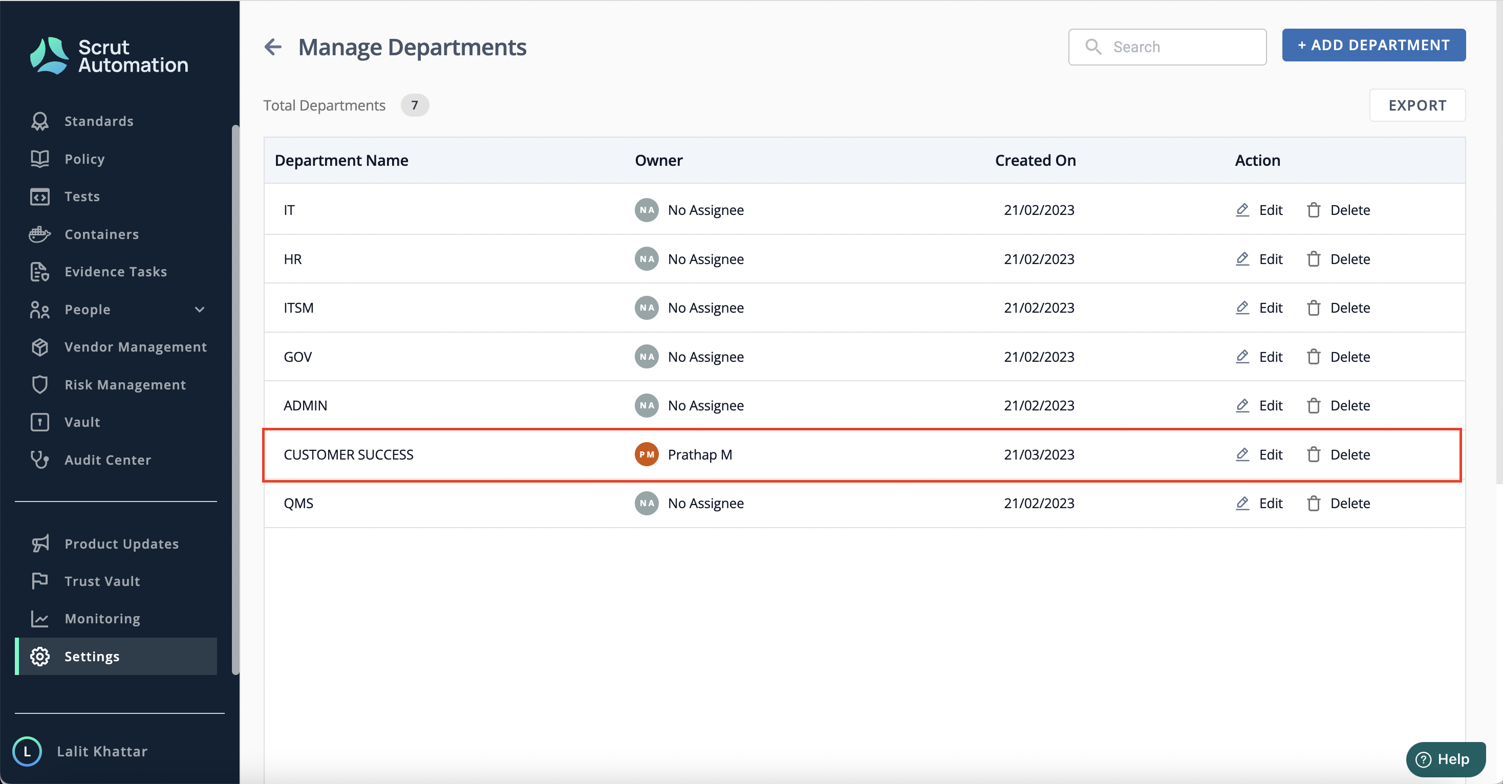Click the Total Departments count badge

tap(415, 105)
